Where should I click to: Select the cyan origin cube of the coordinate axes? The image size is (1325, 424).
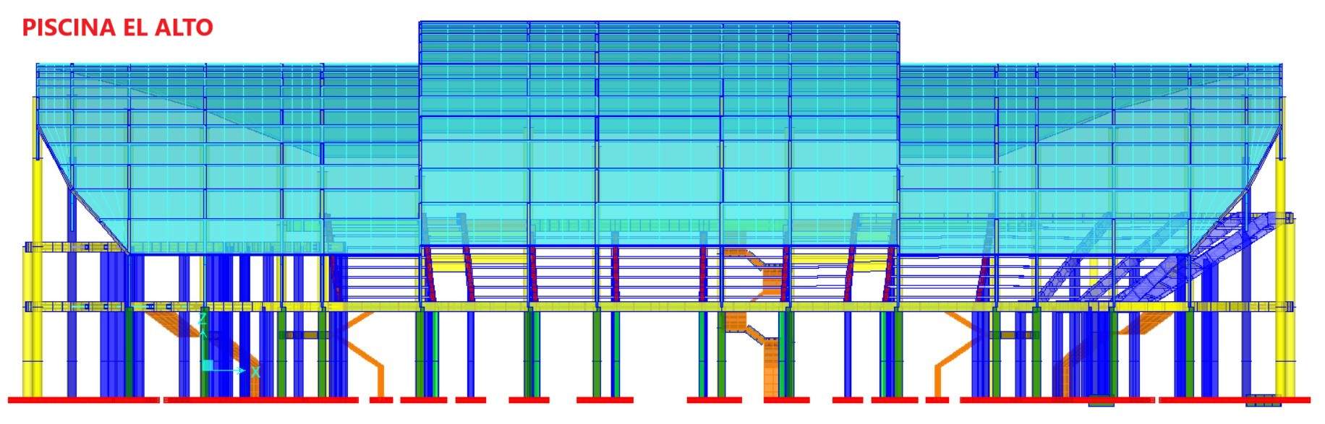pyautogui.click(x=208, y=365)
